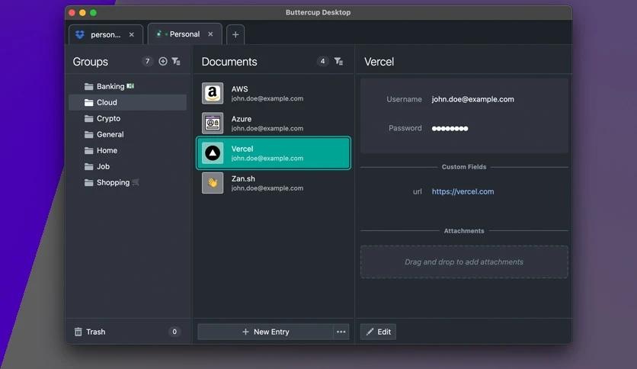The image size is (637, 369).
Task: Click the Crypto folder icon
Action: [x=88, y=119]
